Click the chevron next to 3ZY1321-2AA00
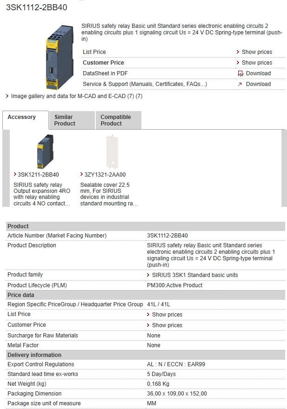This screenshot has width=287, height=409. tap(82, 174)
